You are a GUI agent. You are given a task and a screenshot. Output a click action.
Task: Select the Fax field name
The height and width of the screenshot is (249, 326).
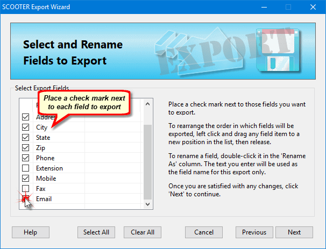[x=40, y=189]
